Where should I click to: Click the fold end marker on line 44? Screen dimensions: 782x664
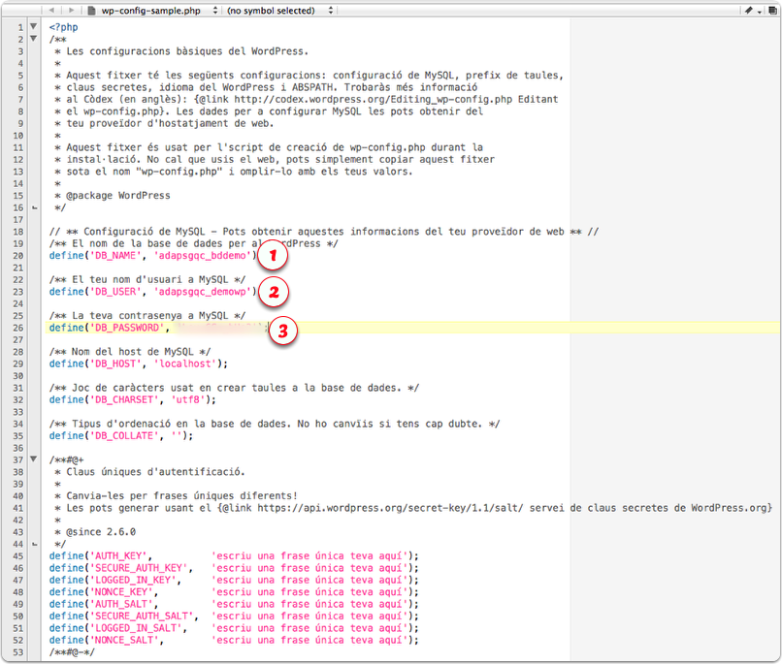(x=34, y=544)
